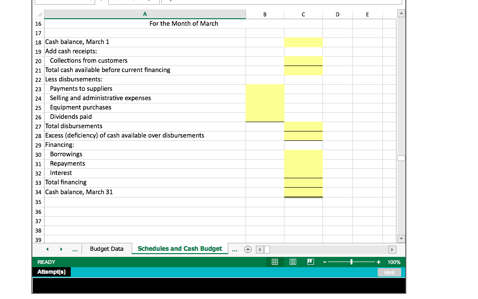
Task: Show Page Break Preview via status bar icon
Action: coord(310,262)
